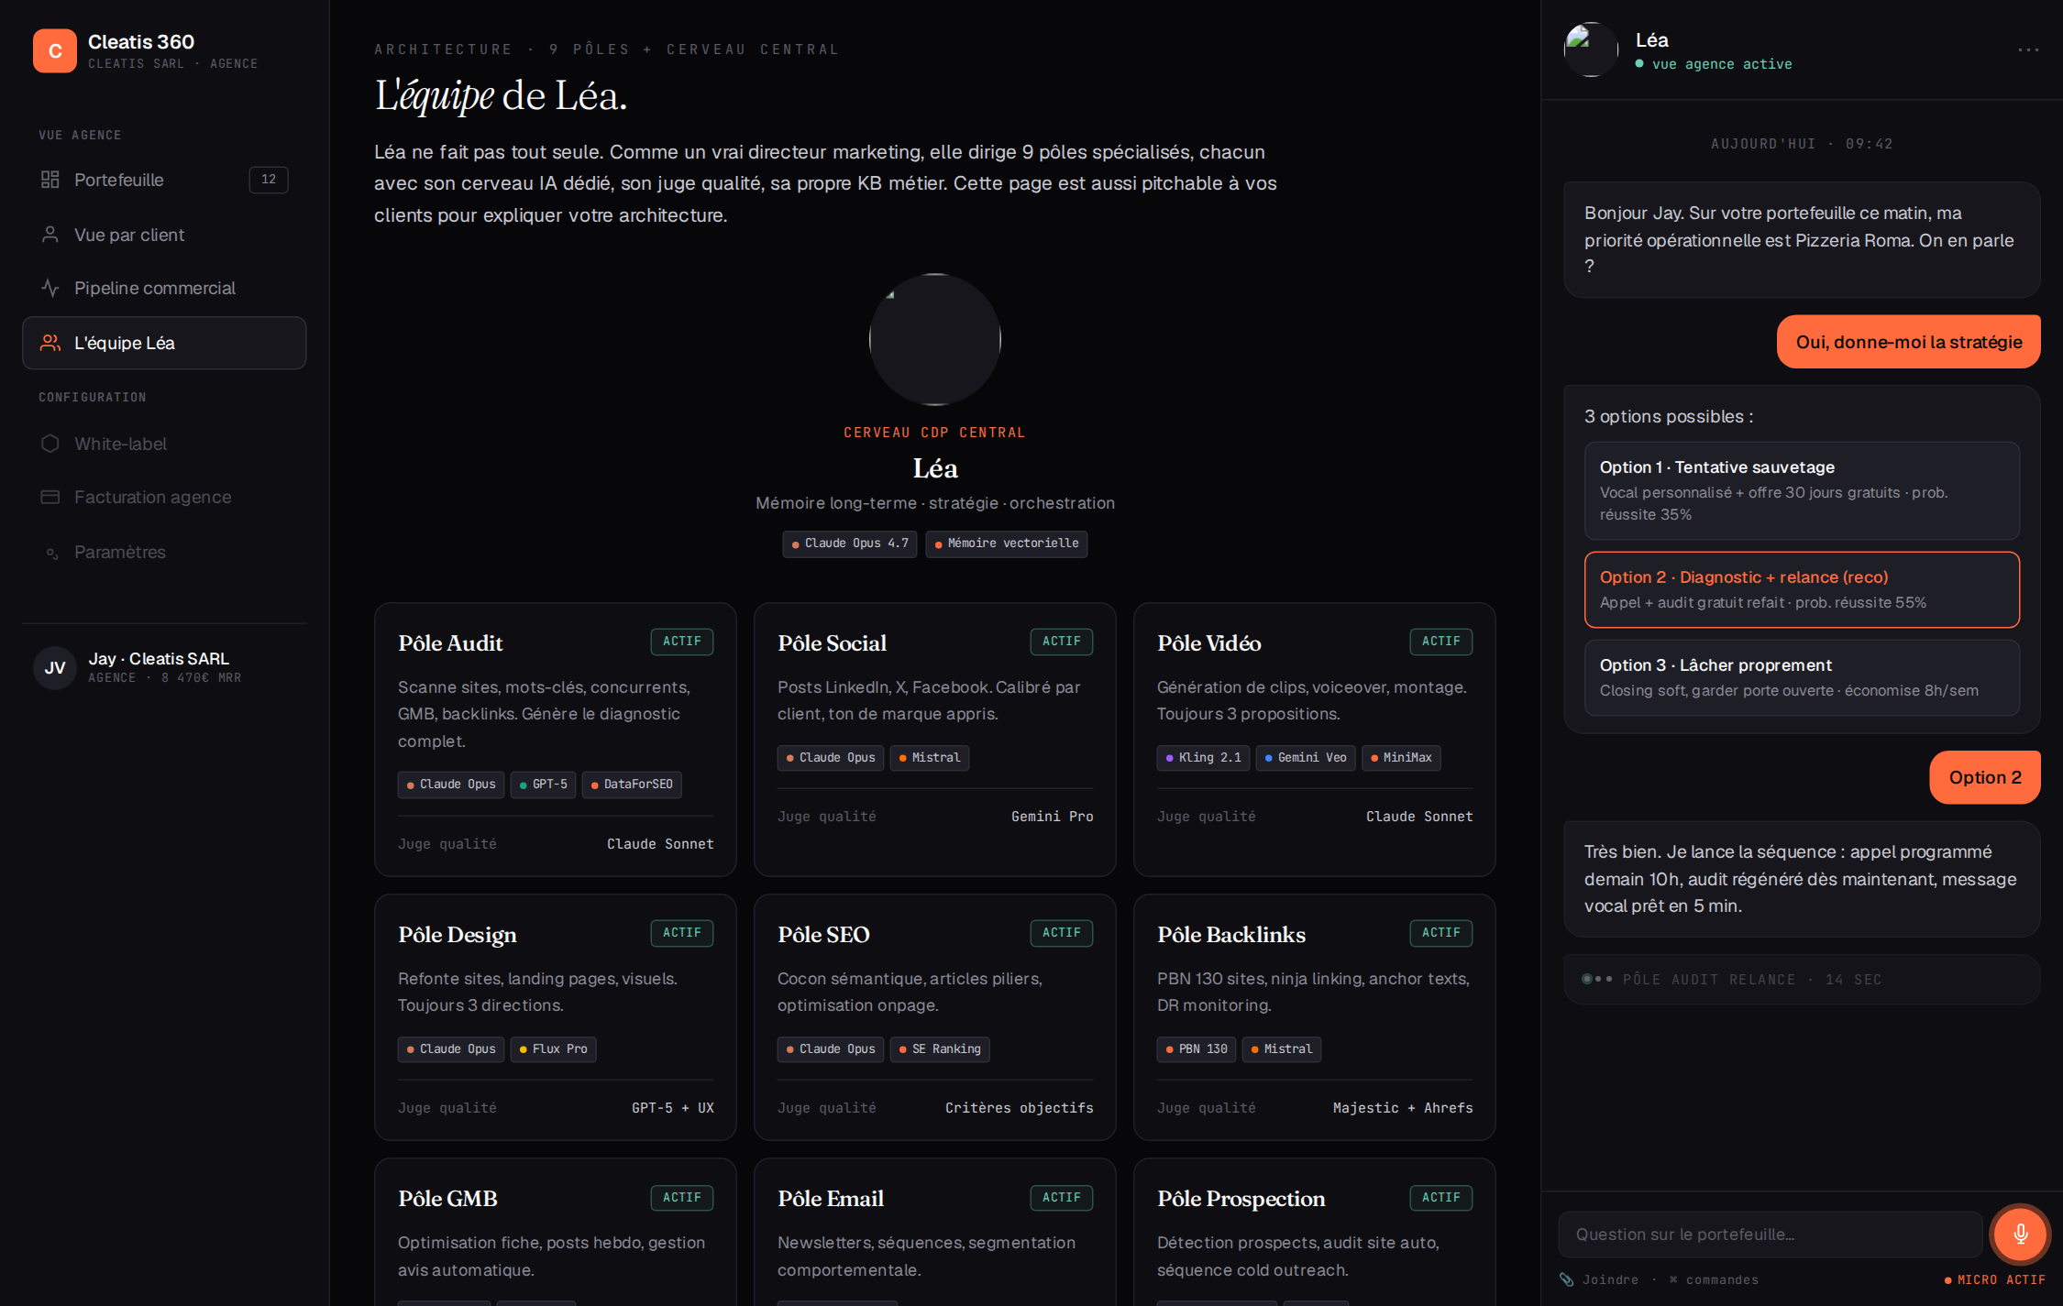The width and height of the screenshot is (2063, 1306).
Task: Open Paramètres settings
Action: pos(164,552)
